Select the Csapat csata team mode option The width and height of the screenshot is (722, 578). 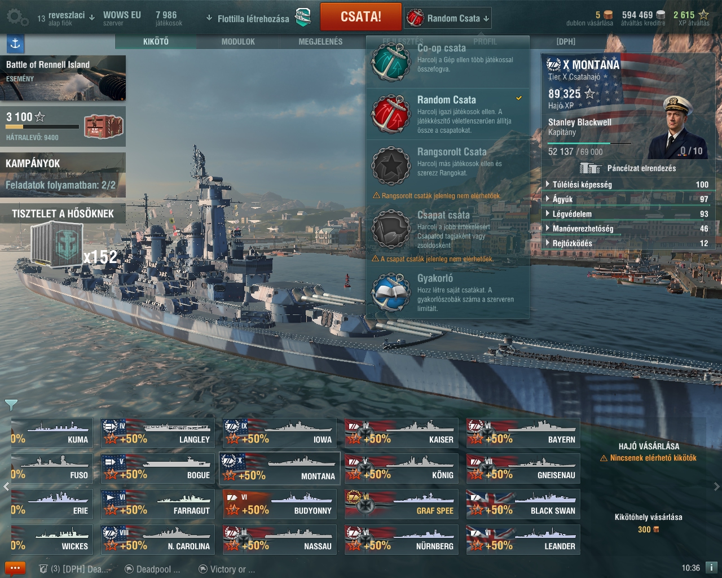tap(448, 229)
